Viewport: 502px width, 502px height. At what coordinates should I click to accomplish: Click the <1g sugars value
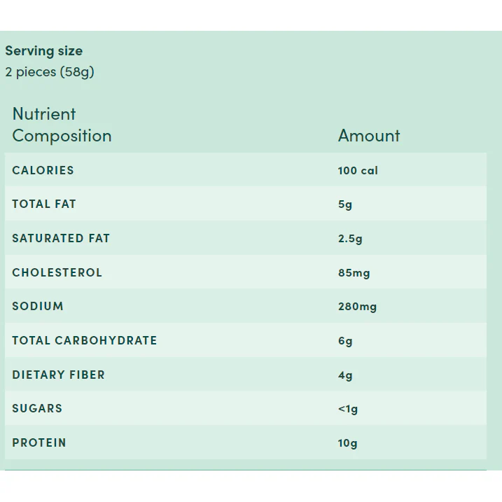pos(348,409)
